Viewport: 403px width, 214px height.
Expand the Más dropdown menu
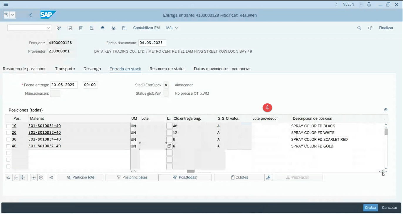pos(172,28)
